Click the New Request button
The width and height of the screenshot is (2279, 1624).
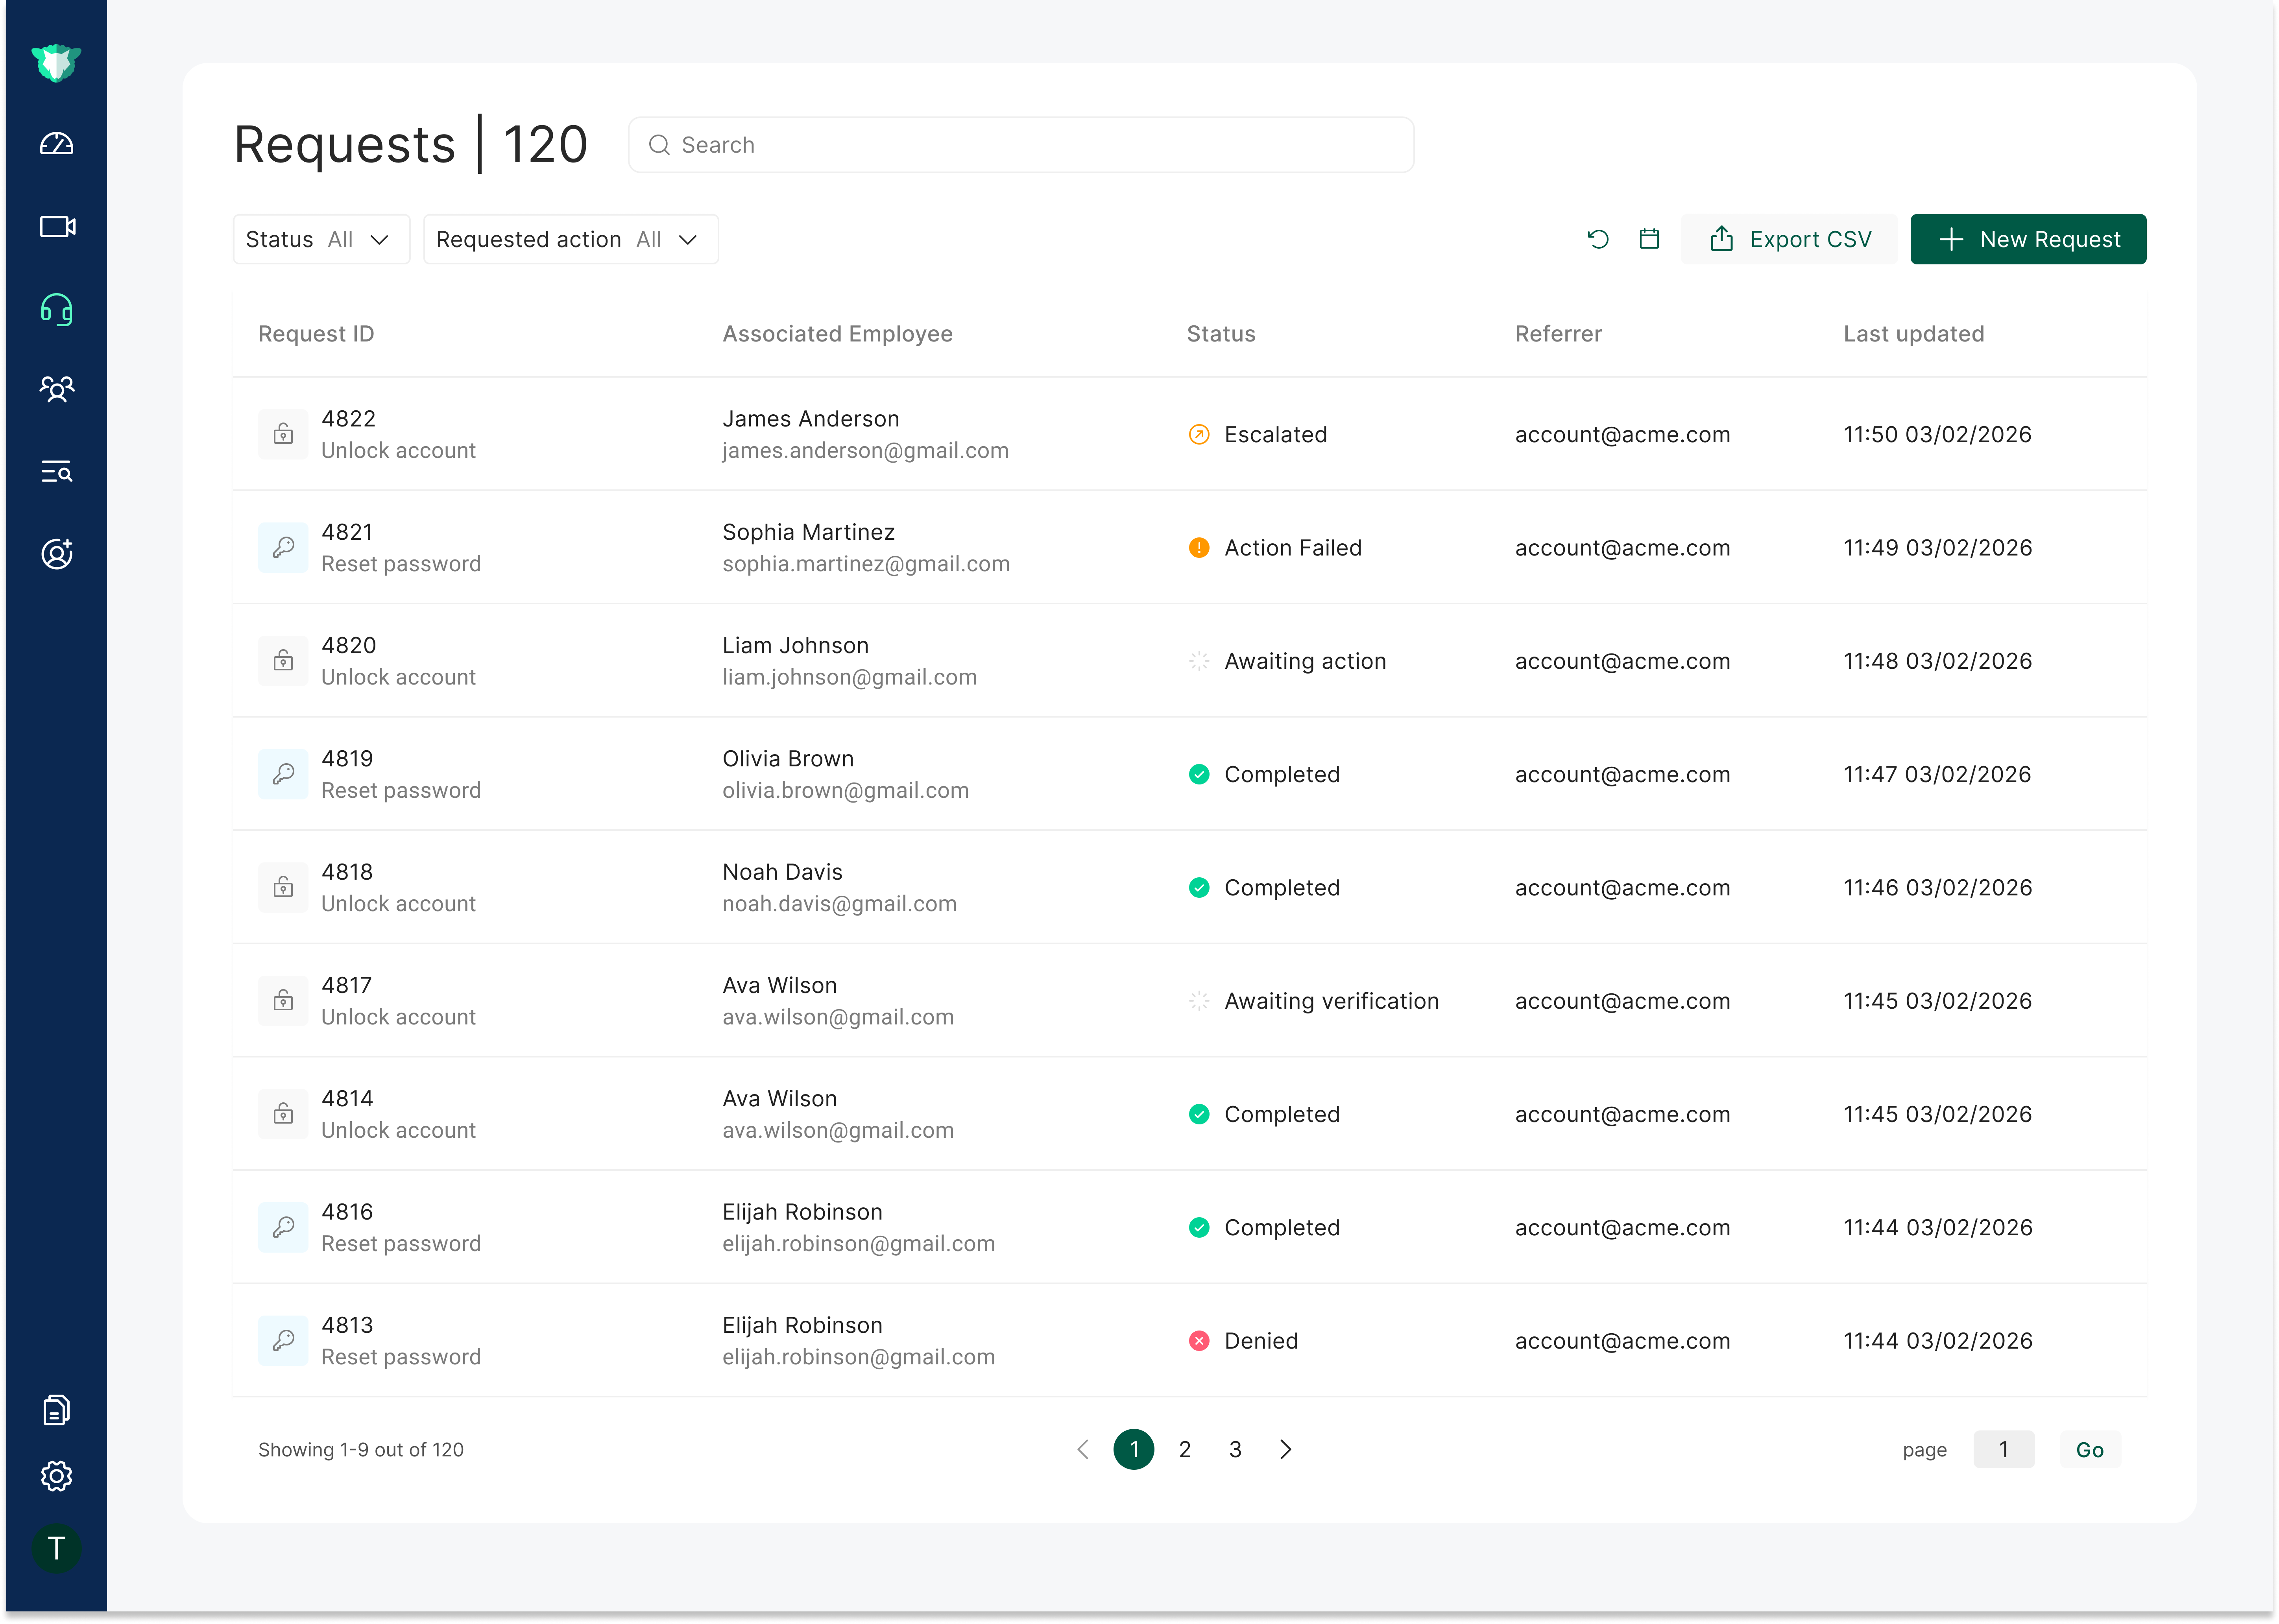tap(2028, 239)
